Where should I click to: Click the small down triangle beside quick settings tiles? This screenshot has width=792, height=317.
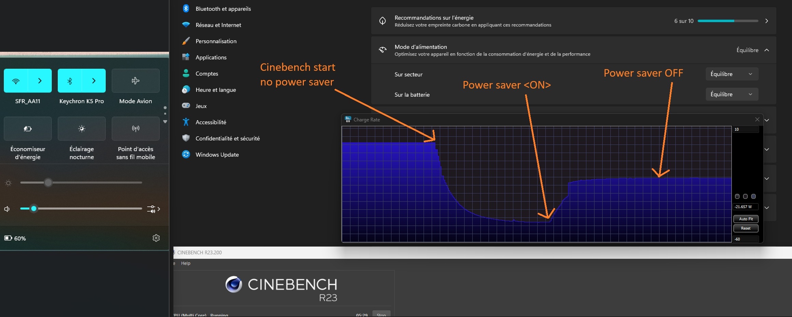165,122
